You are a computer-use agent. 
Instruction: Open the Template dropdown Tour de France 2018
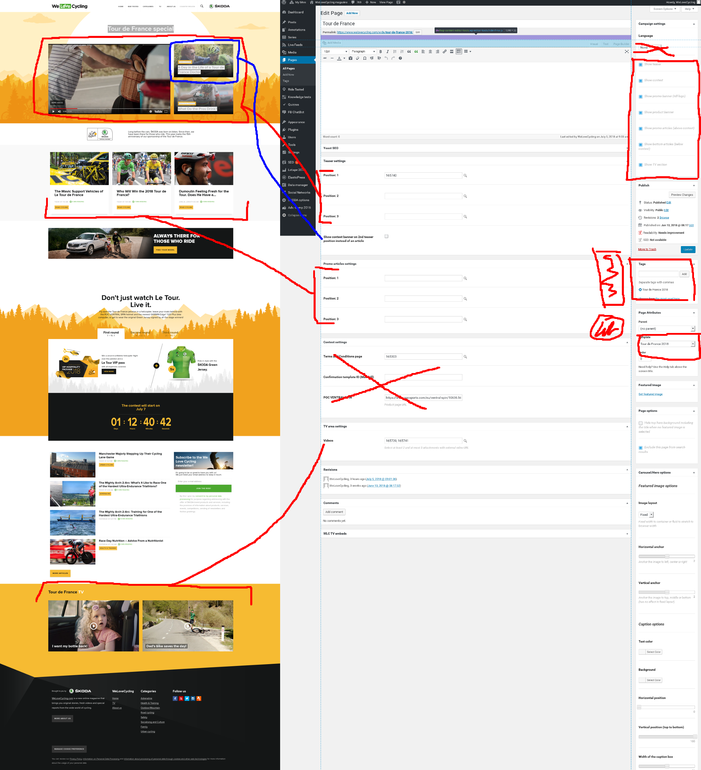click(x=667, y=344)
